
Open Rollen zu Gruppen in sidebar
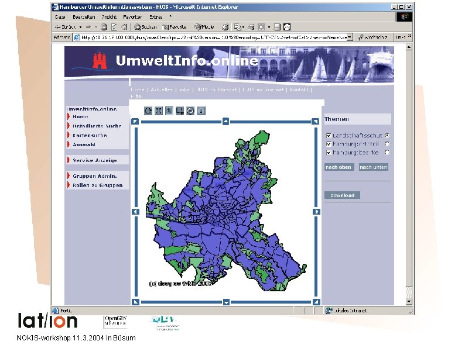coord(98,185)
